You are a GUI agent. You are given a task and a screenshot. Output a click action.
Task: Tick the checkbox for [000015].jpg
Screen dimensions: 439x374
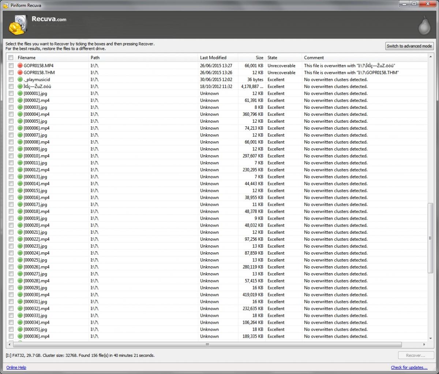click(x=11, y=191)
